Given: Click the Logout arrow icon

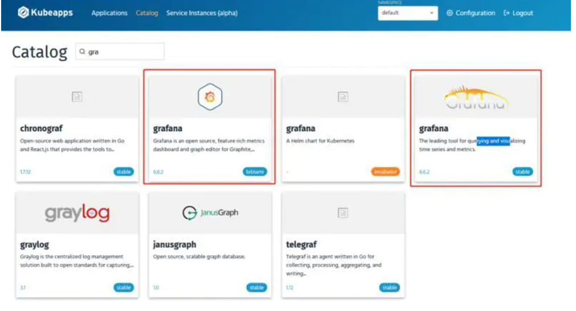Looking at the screenshot, I should 506,13.
